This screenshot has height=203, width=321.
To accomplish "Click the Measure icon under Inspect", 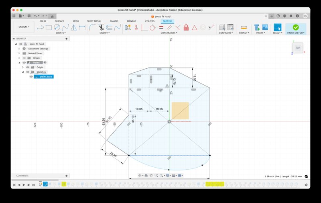I will point(244,27).
